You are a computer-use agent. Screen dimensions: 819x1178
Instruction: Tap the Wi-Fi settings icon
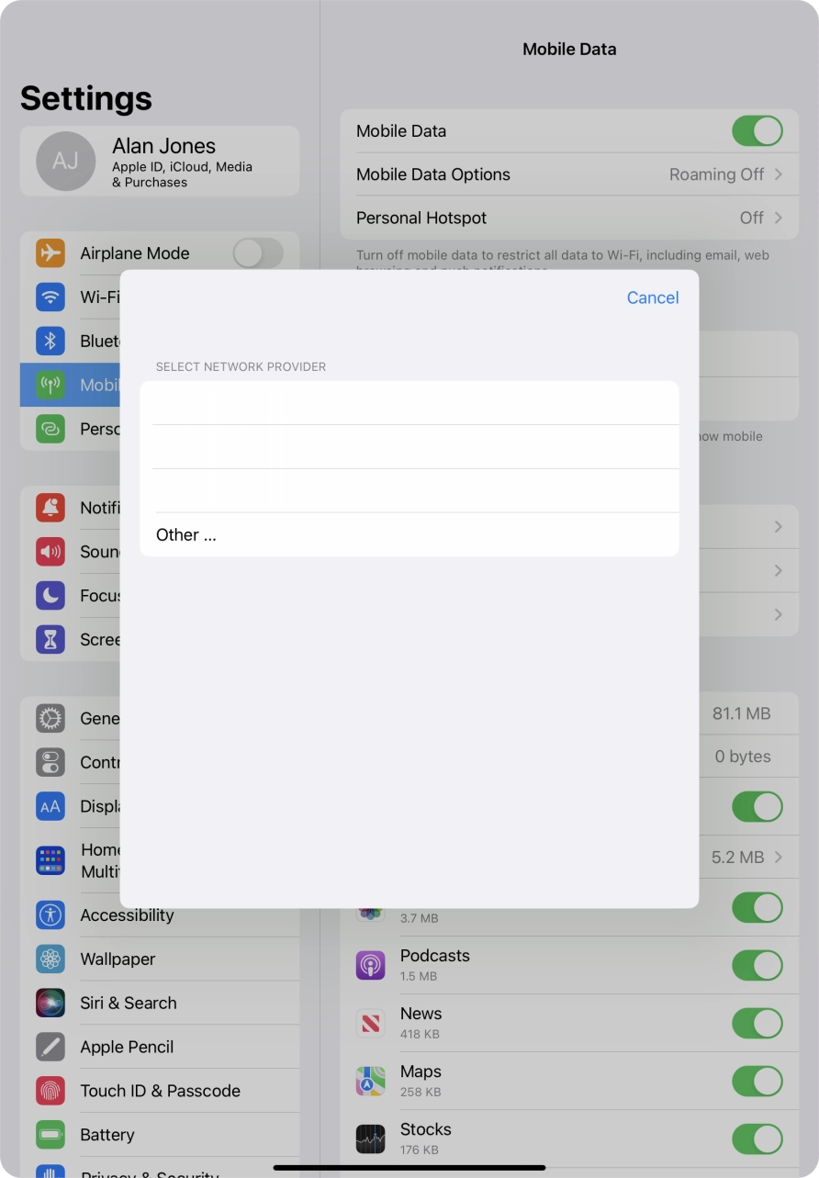pos(50,297)
